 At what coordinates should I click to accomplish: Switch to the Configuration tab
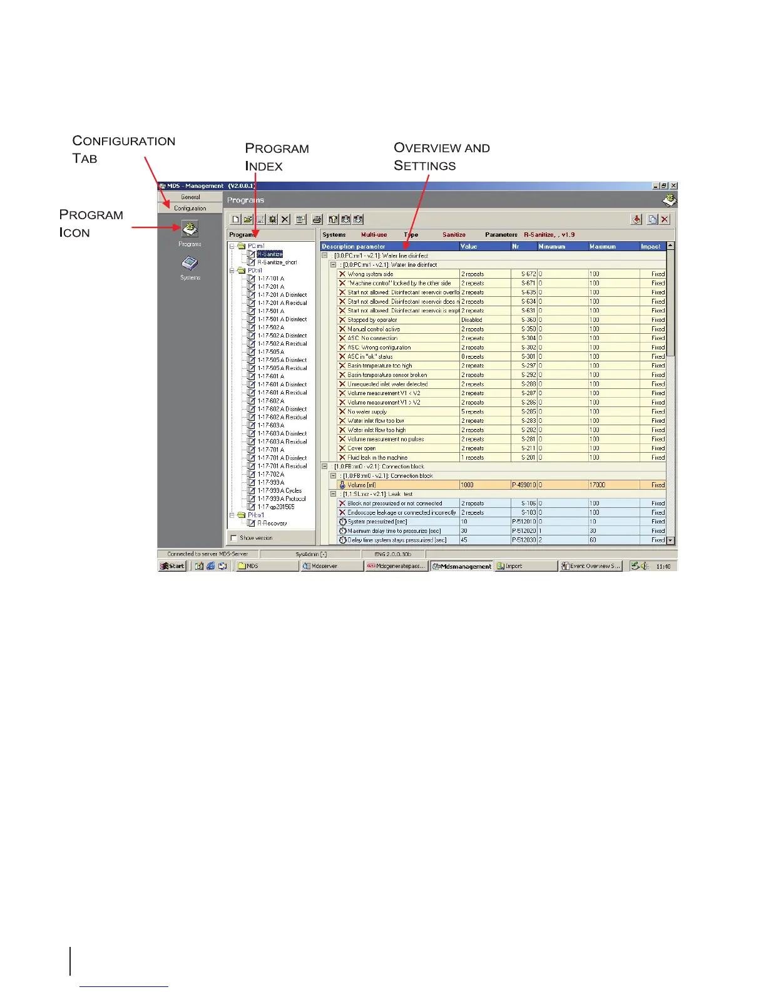pos(190,208)
